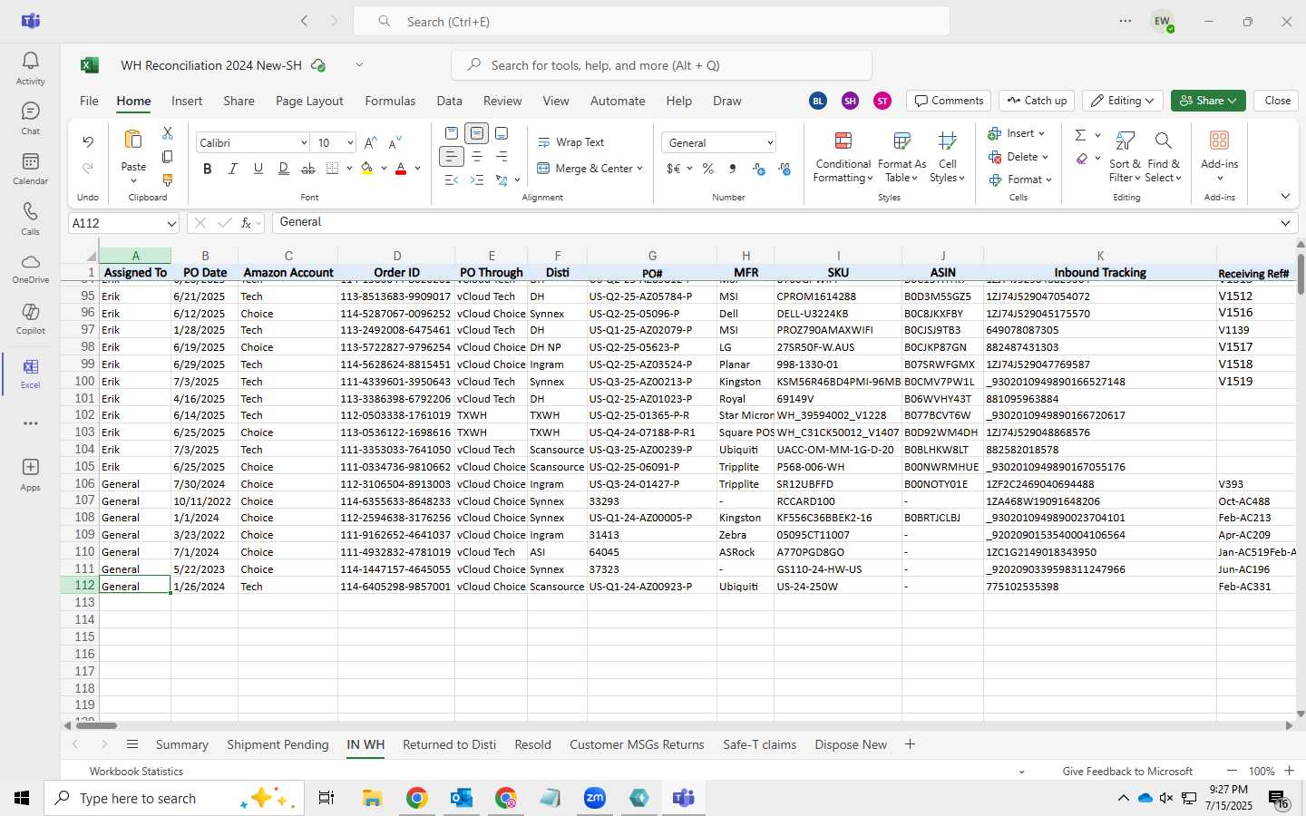Click Decrease Indent icon
Image resolution: width=1306 pixels, height=816 pixels.
click(452, 180)
